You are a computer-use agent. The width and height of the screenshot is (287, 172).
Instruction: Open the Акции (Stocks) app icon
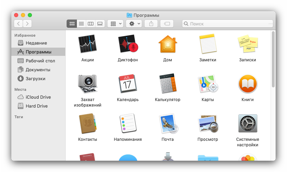[88, 44]
